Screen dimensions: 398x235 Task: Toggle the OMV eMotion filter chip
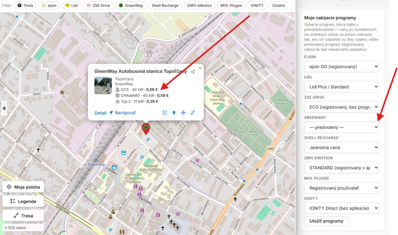click(x=199, y=5)
